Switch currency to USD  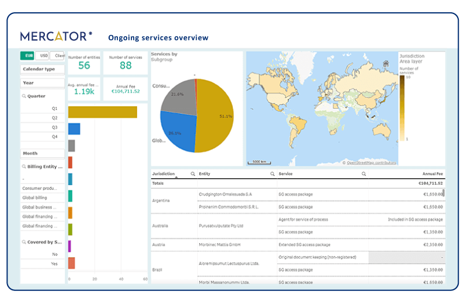coord(42,56)
